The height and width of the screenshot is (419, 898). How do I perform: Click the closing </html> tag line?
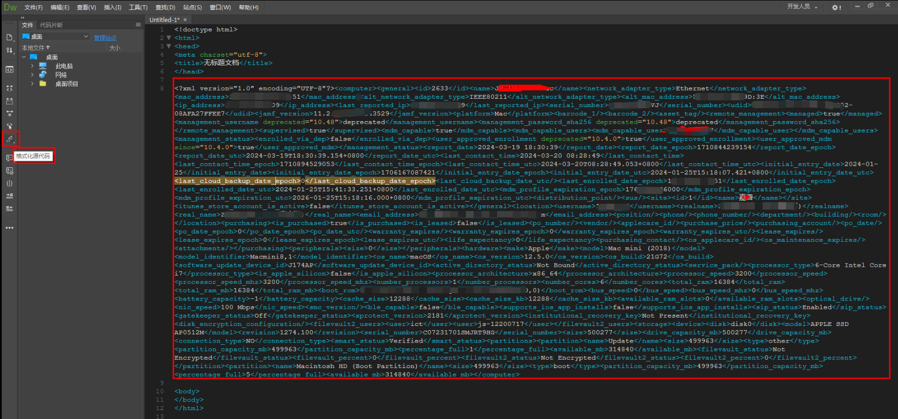(189, 408)
